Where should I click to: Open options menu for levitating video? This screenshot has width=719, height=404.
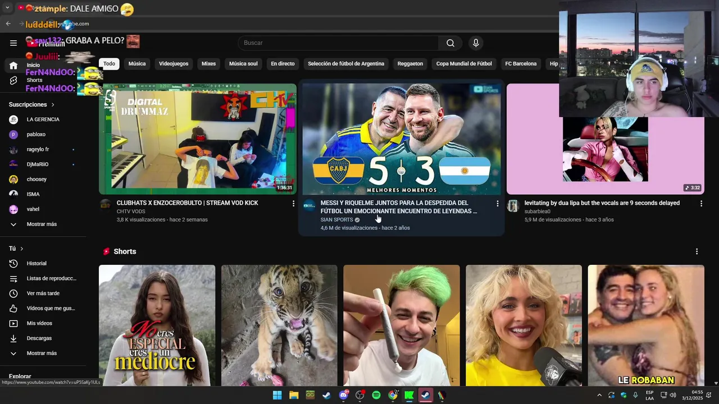[701, 204]
